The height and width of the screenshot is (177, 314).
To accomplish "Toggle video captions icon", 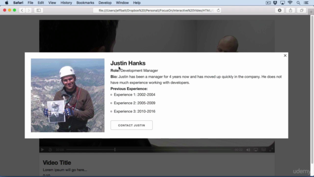I will (x=263, y=149).
